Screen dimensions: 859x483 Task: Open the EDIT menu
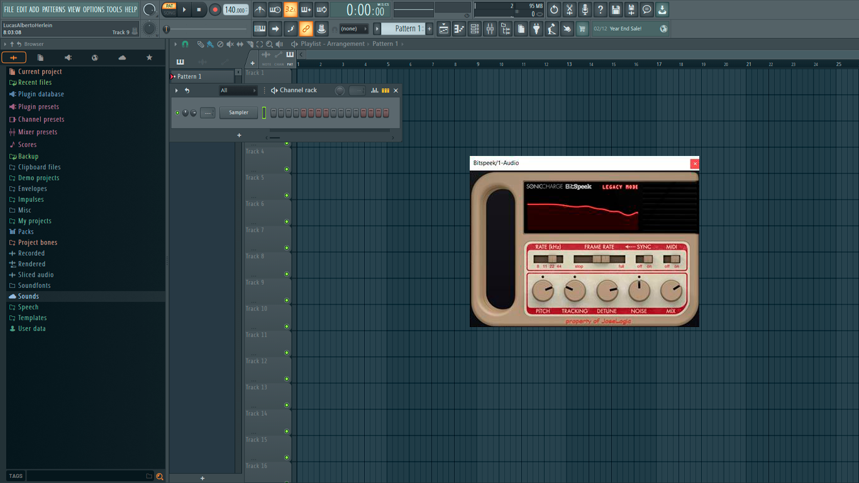[22, 9]
